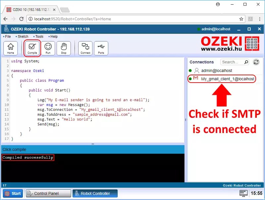View site information icon in address bar
The height and width of the screenshot is (200, 265).
coord(30,19)
